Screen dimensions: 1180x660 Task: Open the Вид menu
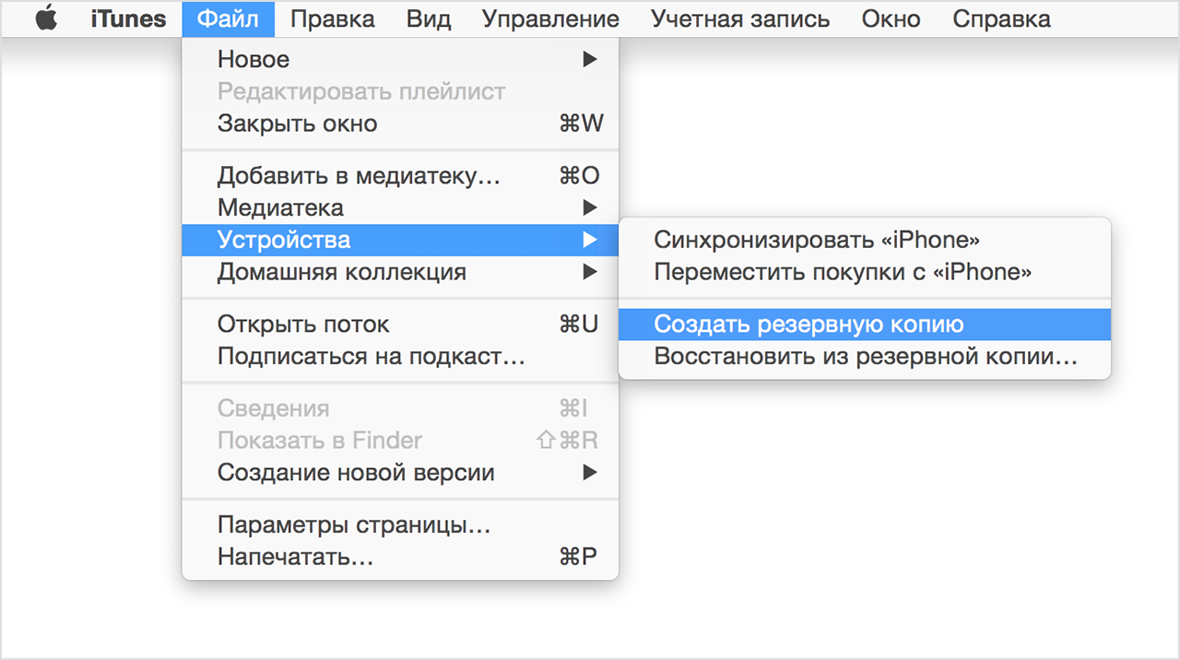tap(428, 18)
